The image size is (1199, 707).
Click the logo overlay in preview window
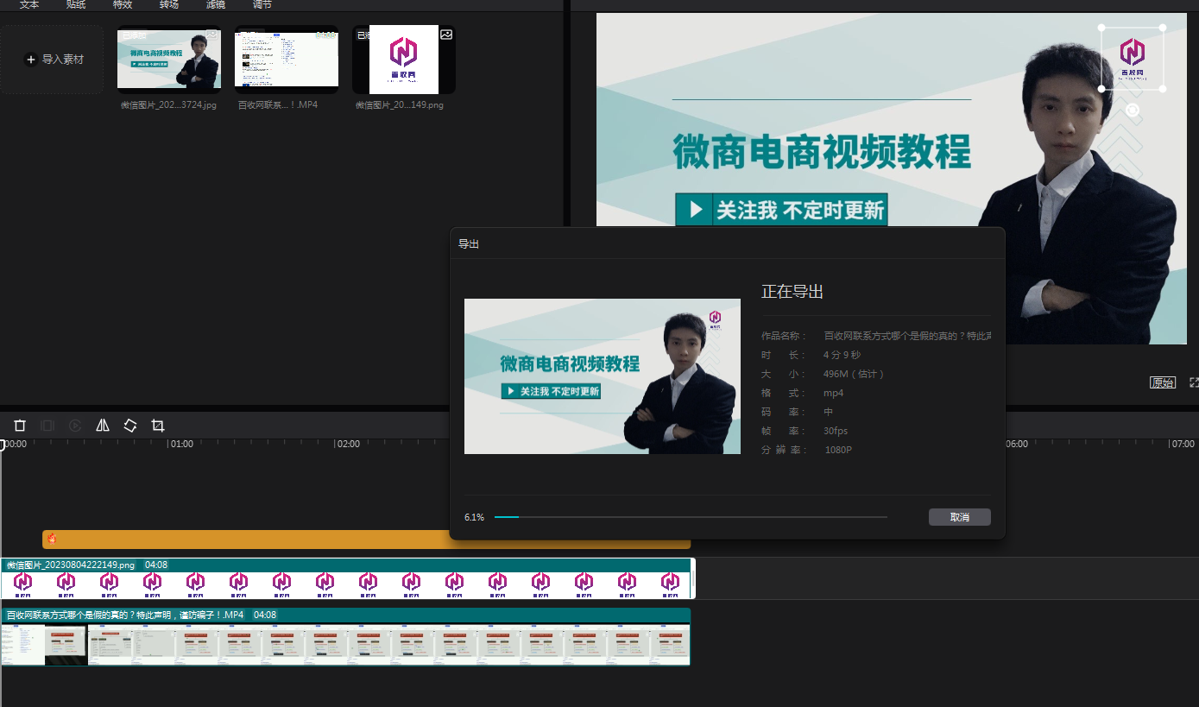pyautogui.click(x=1132, y=58)
